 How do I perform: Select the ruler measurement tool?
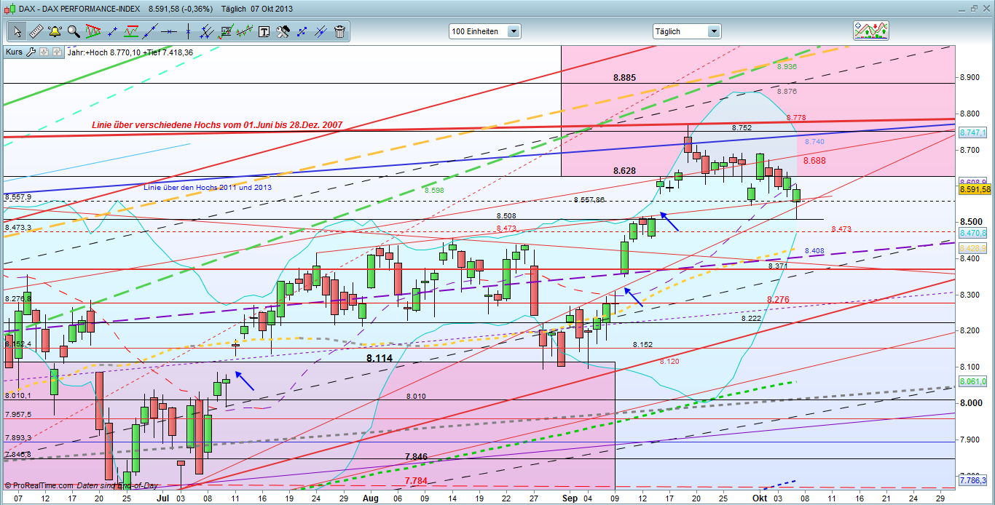[36, 31]
